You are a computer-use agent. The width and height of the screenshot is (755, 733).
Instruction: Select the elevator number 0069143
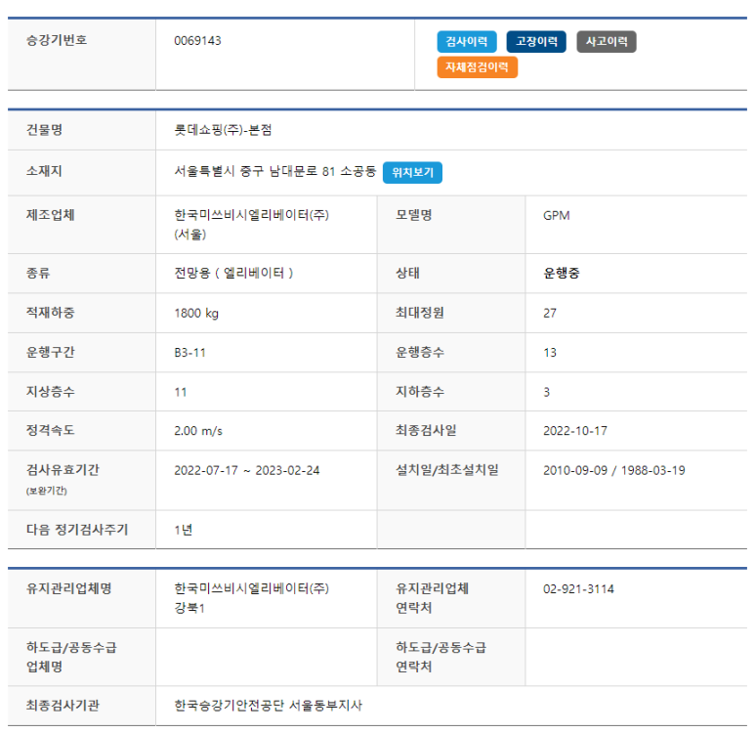coord(197,41)
